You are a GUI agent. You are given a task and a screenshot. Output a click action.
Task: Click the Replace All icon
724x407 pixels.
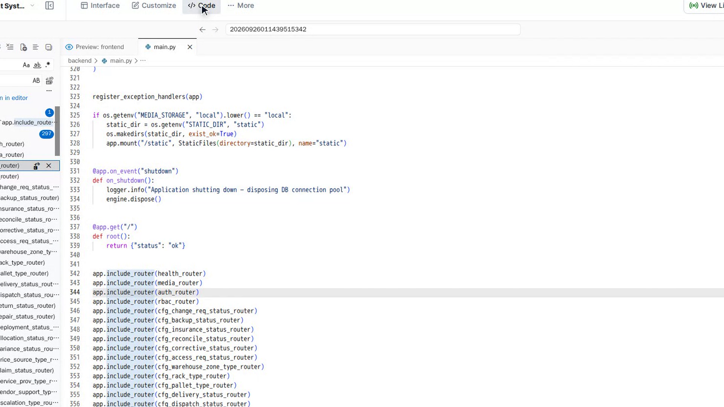click(x=49, y=81)
